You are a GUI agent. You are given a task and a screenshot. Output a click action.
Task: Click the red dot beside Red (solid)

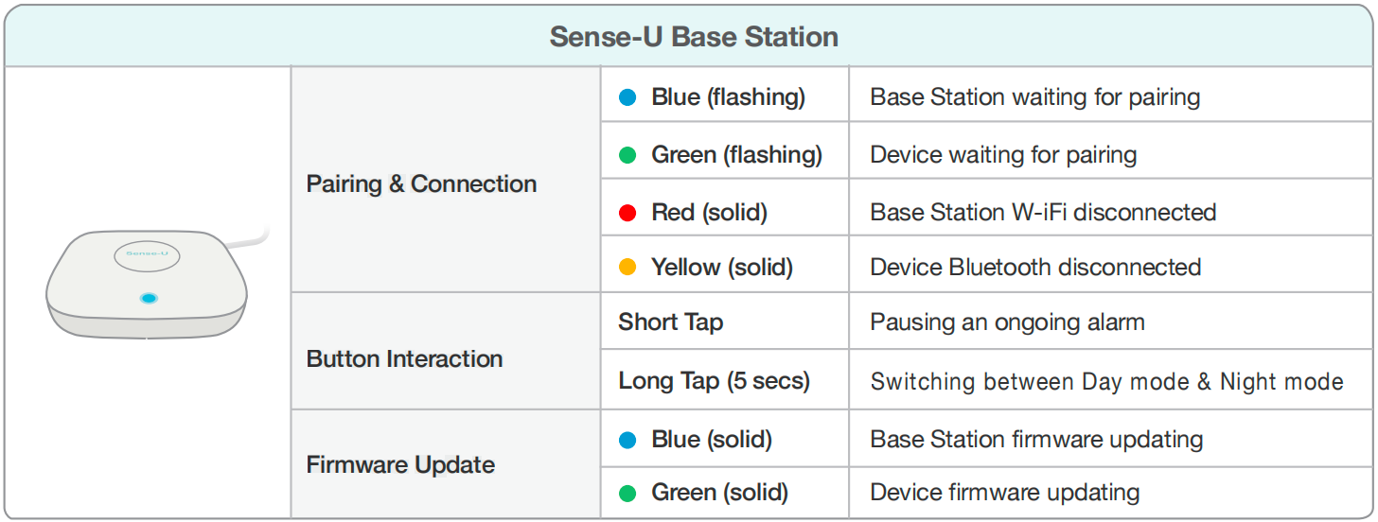(627, 213)
